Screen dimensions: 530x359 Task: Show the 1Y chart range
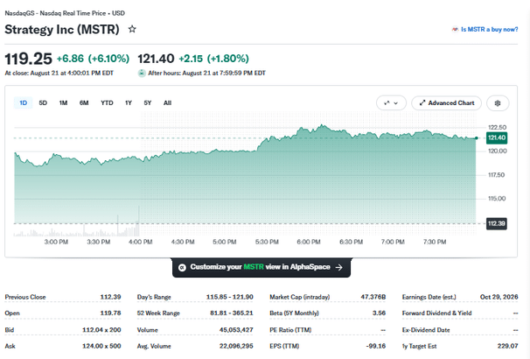(129, 102)
